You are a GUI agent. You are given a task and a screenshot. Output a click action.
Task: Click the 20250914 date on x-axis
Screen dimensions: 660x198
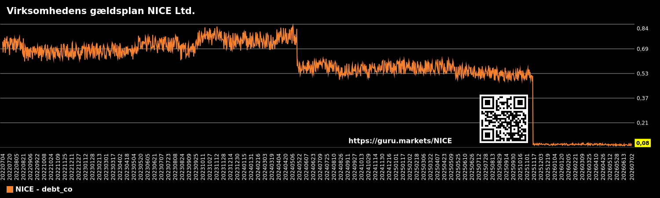pyautogui.click(x=507, y=166)
